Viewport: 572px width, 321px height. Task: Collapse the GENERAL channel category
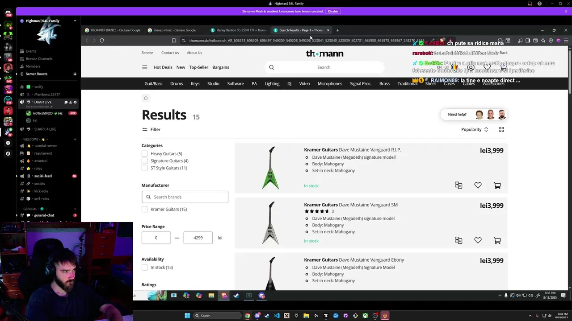pyautogui.click(x=34, y=209)
